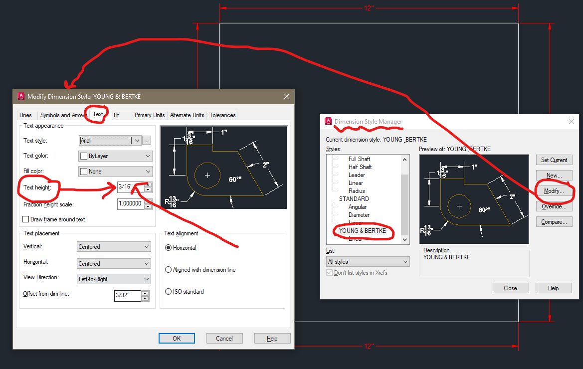Image resolution: width=583 pixels, height=369 pixels.
Task: Click the Fraction height scale field
Action: coord(131,203)
